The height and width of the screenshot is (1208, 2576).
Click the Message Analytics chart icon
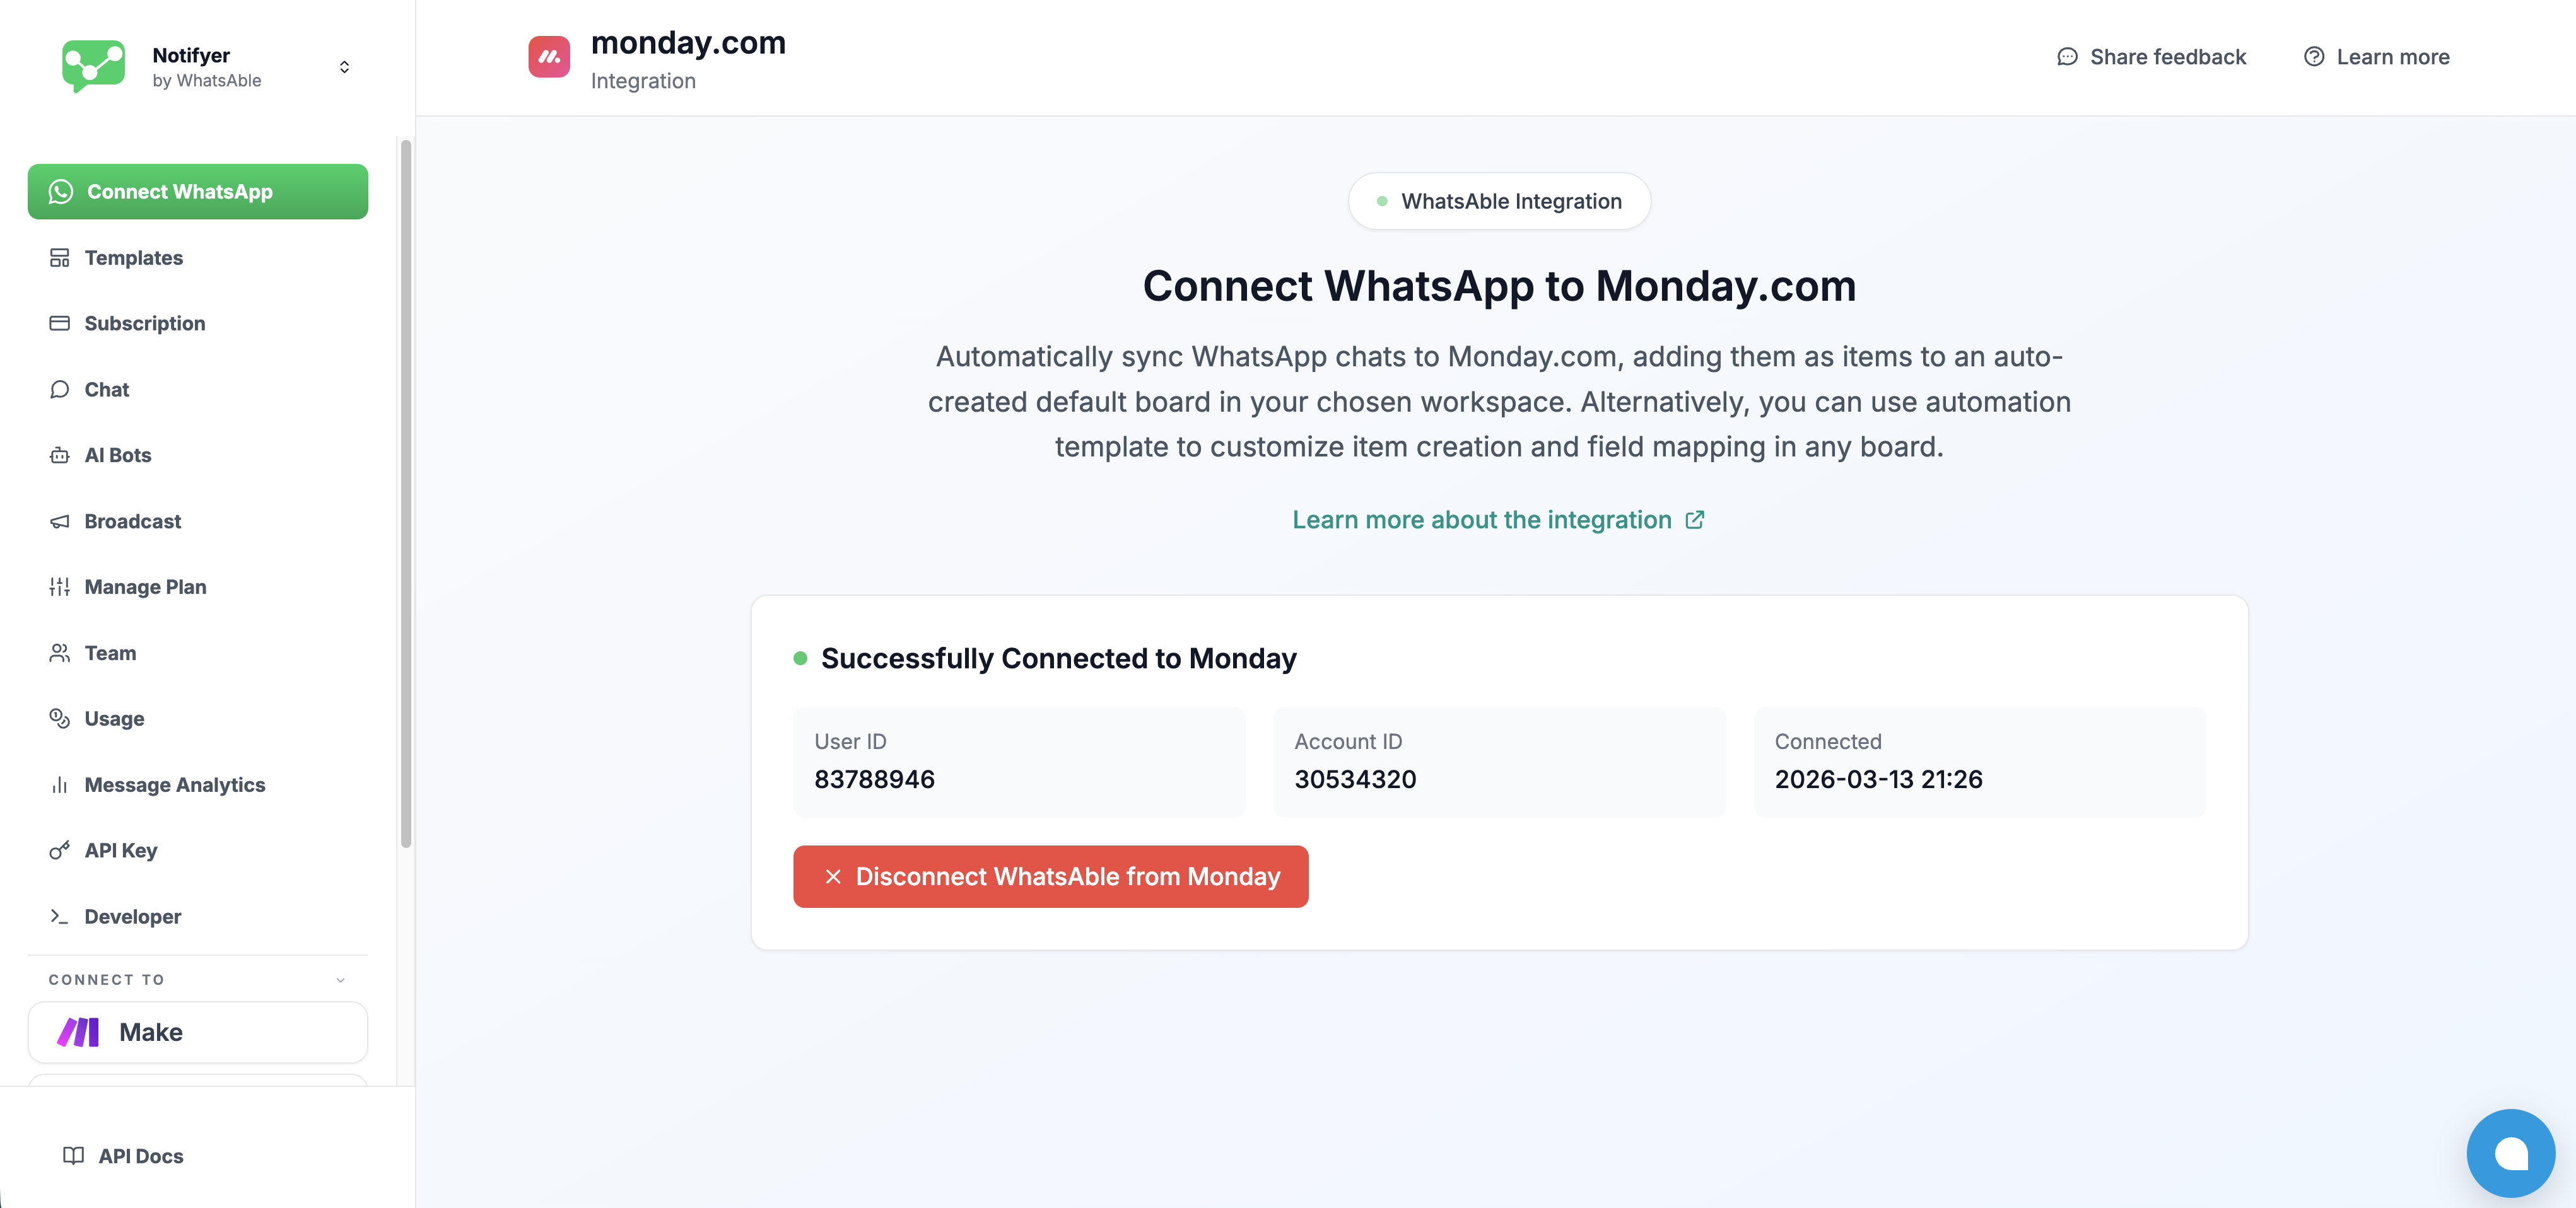60,784
